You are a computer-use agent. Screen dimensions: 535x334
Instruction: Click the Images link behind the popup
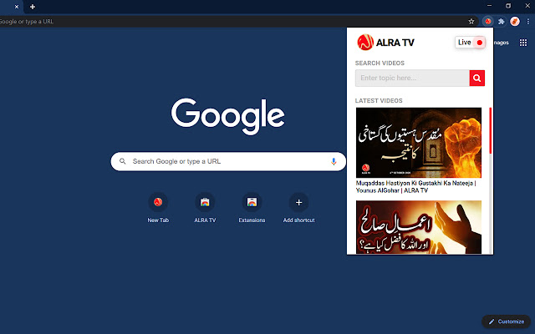coord(501,43)
